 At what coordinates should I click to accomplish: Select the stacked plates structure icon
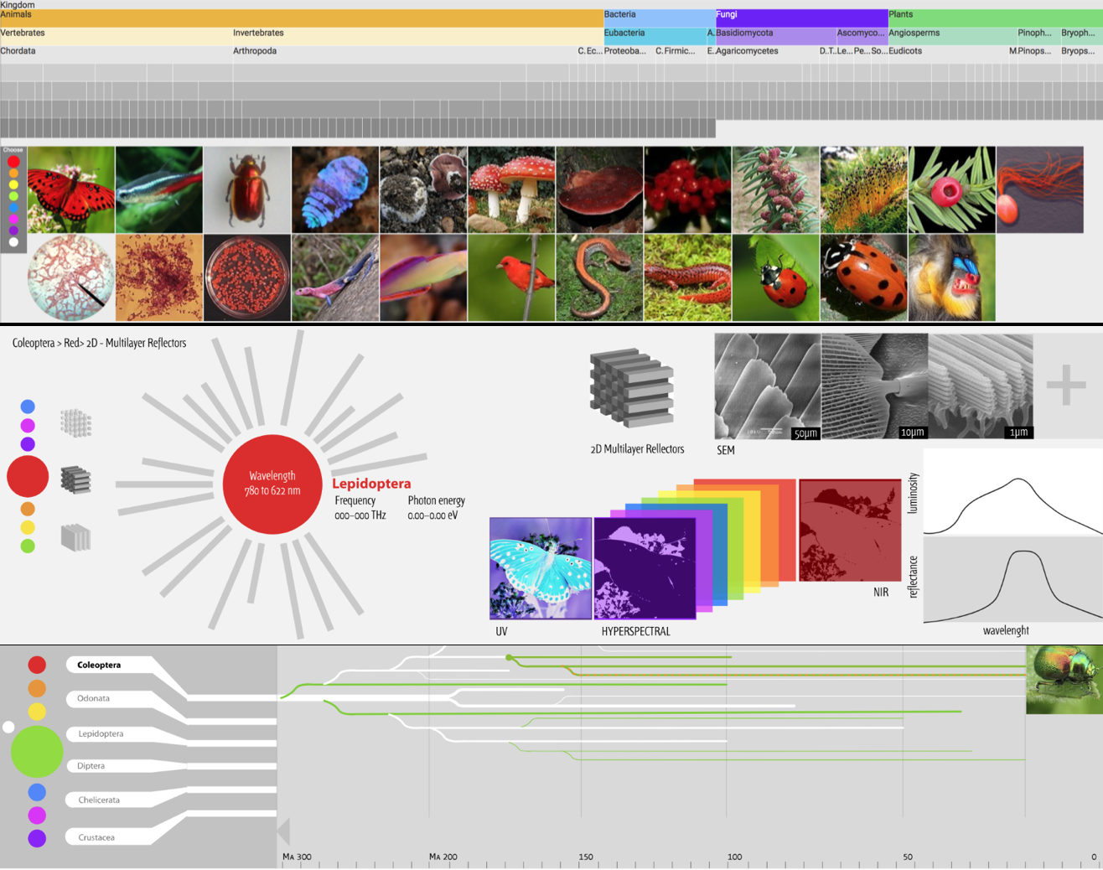click(75, 537)
